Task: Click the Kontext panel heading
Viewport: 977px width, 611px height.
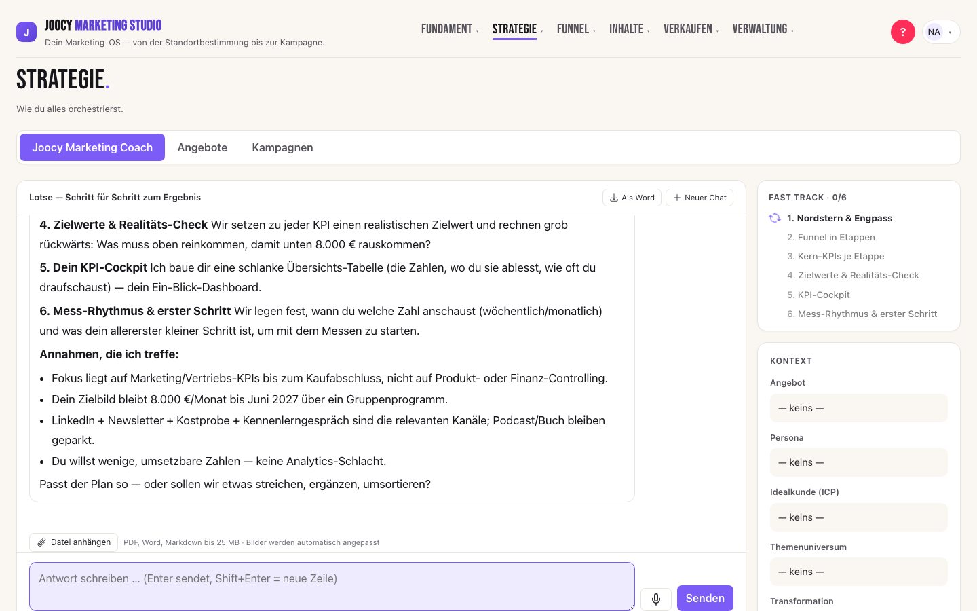Action: [791, 361]
